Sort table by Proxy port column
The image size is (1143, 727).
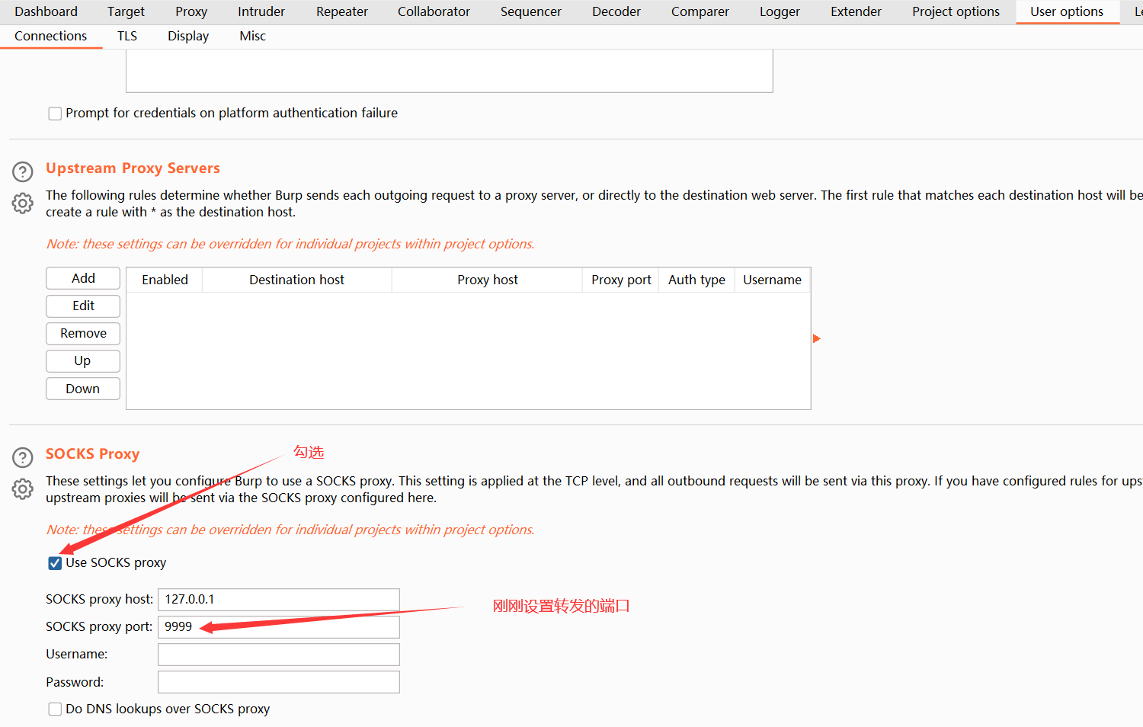tap(621, 280)
